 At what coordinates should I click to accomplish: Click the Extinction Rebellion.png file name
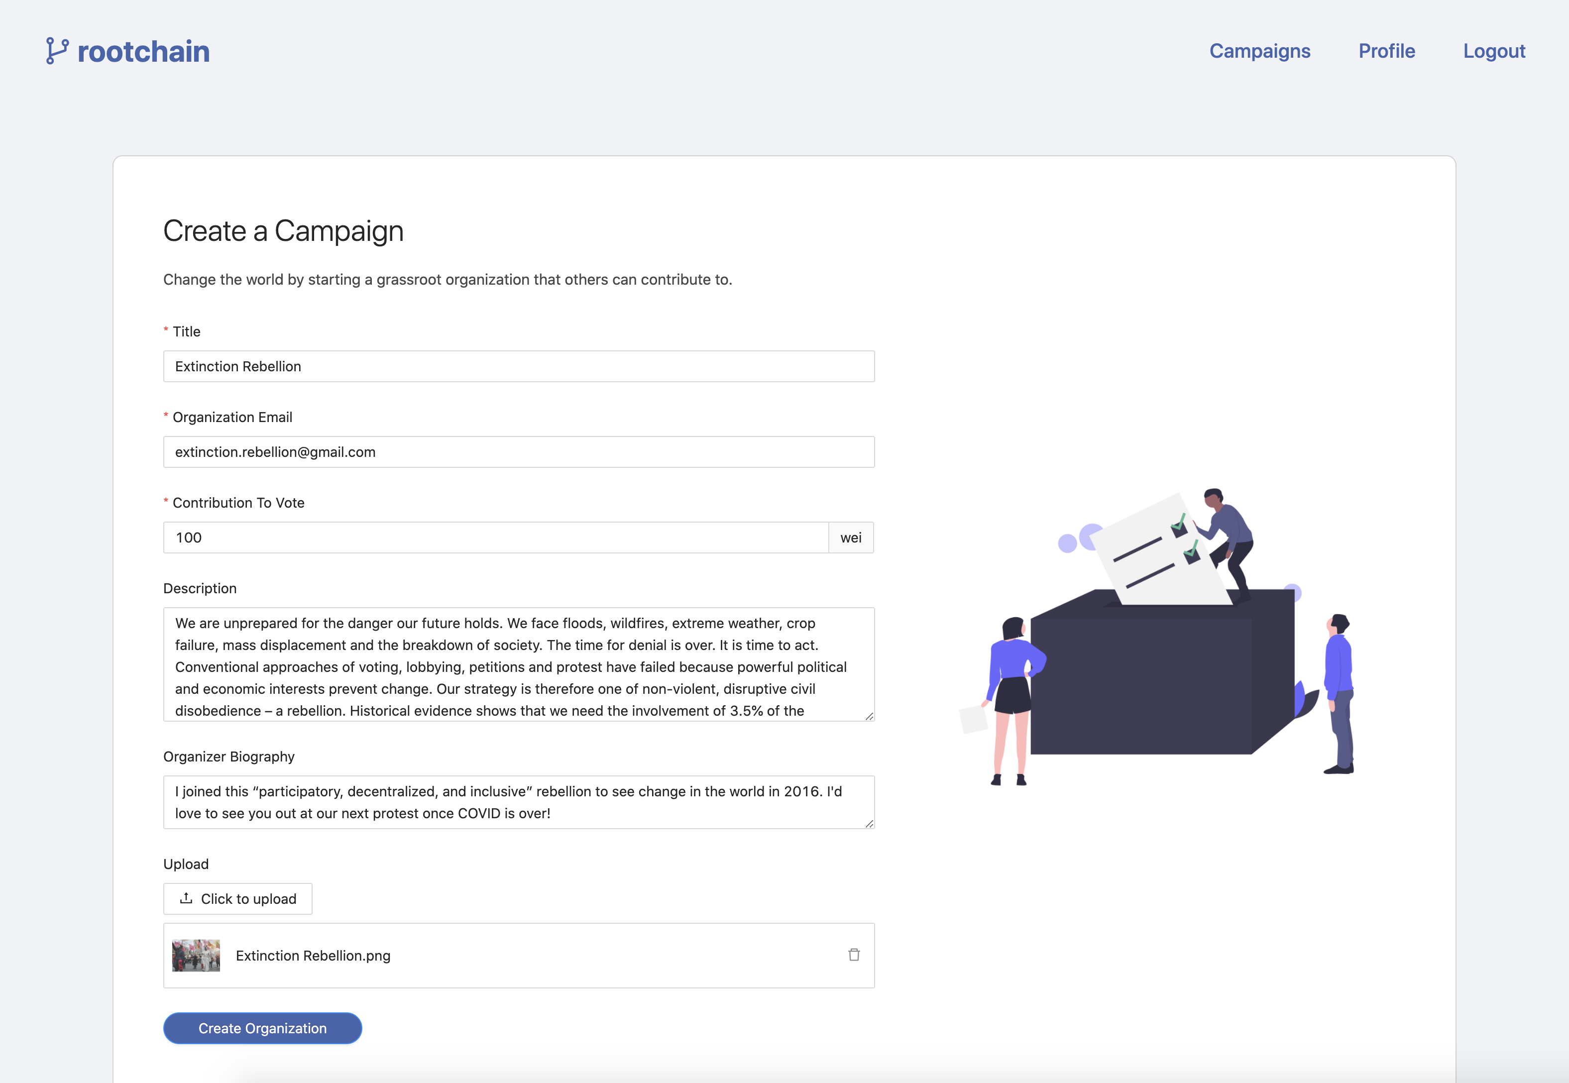tap(313, 956)
